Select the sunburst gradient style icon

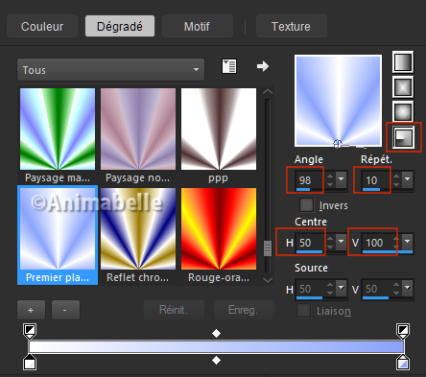pos(403,112)
